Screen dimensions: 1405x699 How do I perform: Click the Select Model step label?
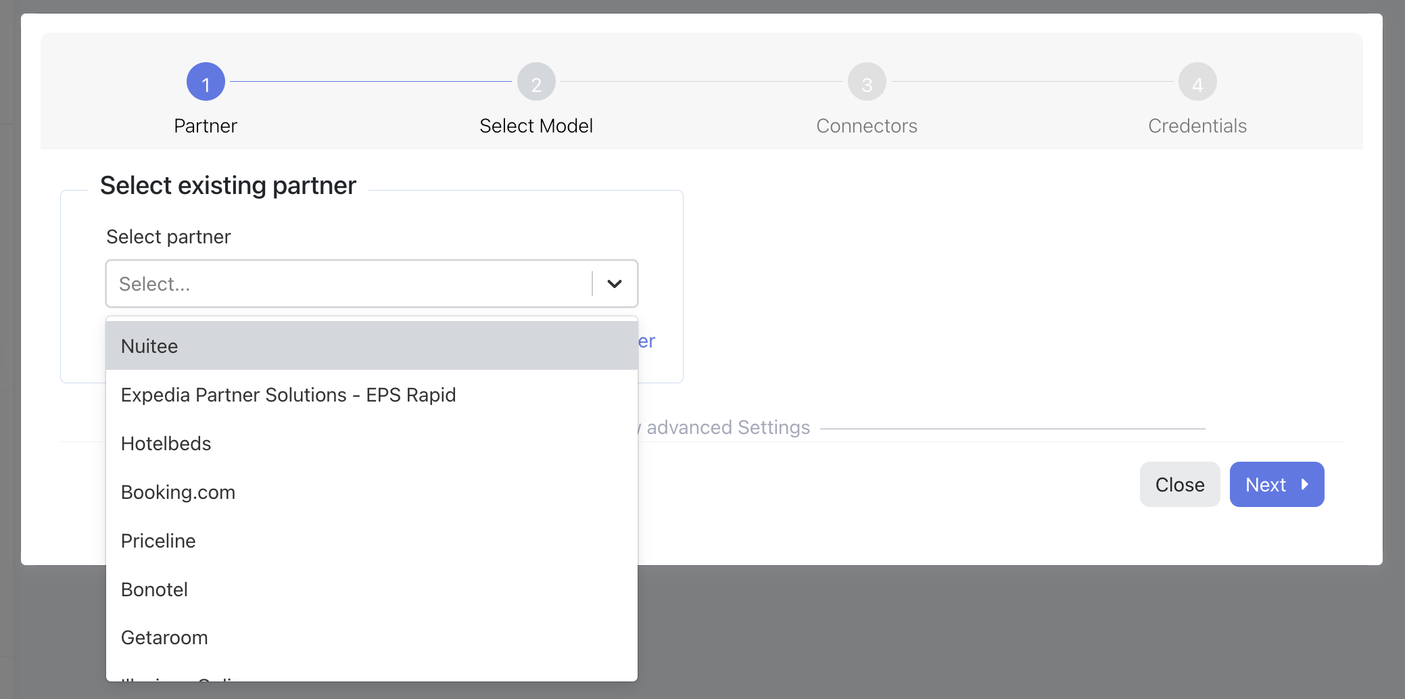[x=536, y=126]
